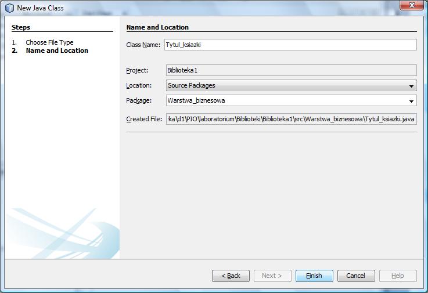The height and width of the screenshot is (293, 428).
Task: Click the Finish button
Action: (x=314, y=276)
